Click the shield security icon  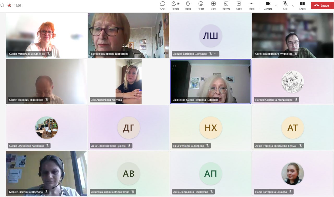[2, 5]
